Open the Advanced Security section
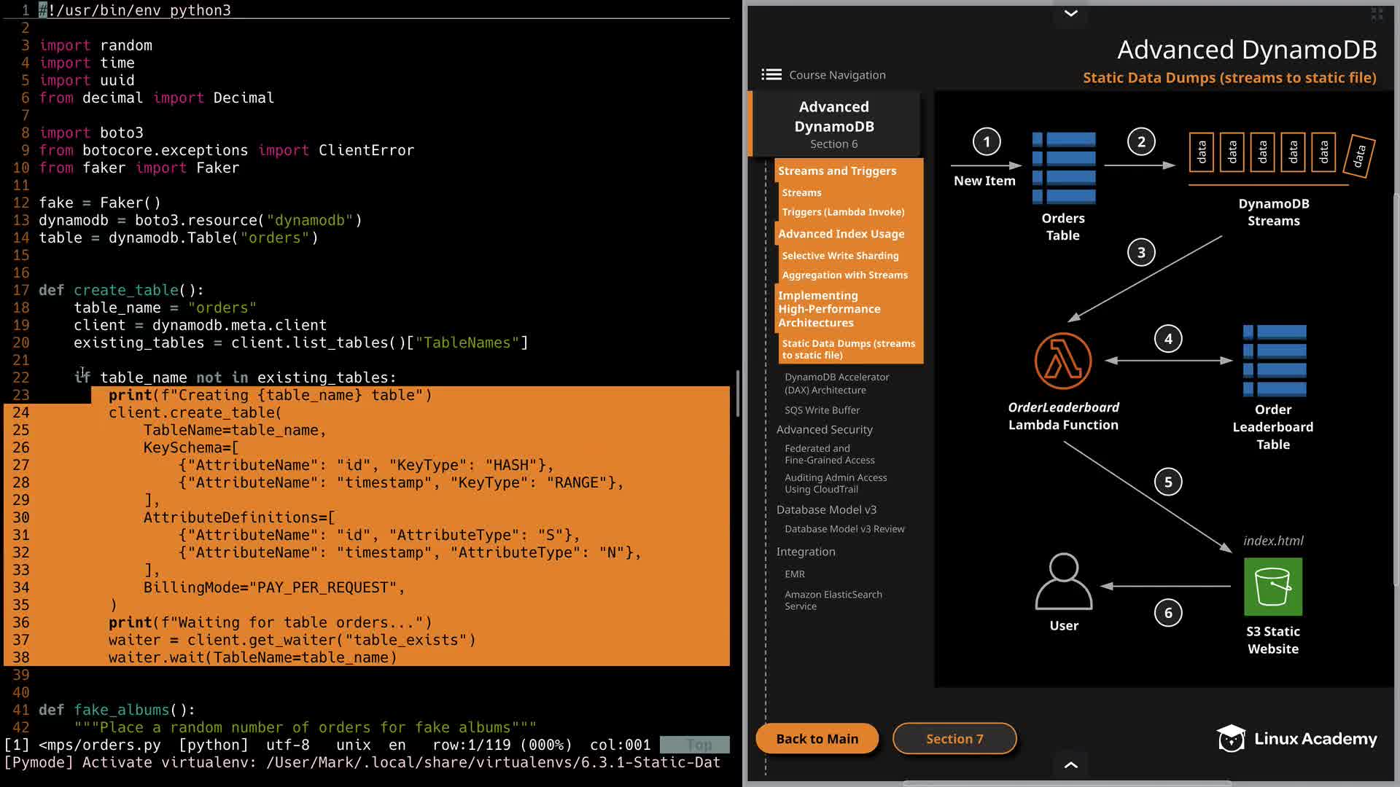The image size is (1400, 787). (824, 430)
